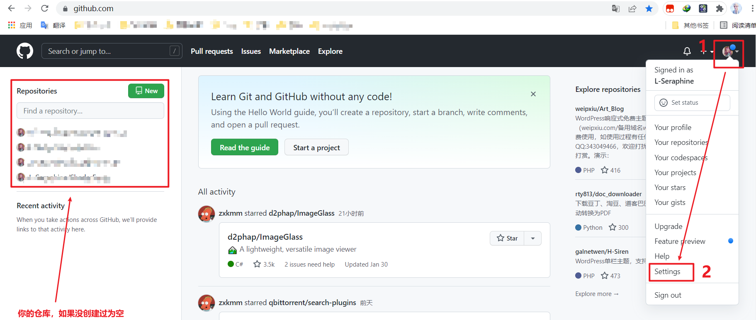The image size is (756, 320).
Task: Click the GitHub Octocat logo
Action: pyautogui.click(x=25, y=51)
